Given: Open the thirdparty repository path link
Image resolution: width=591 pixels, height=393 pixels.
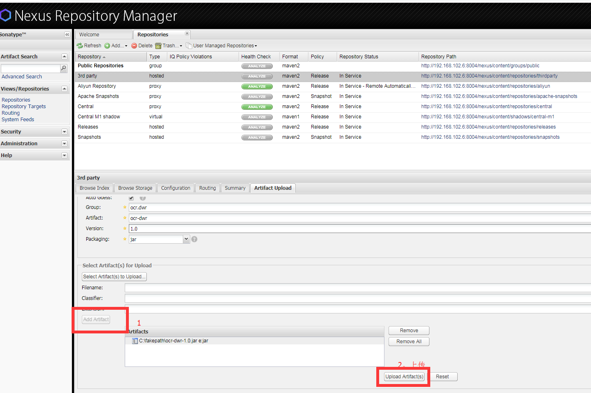Looking at the screenshot, I should click(x=489, y=76).
